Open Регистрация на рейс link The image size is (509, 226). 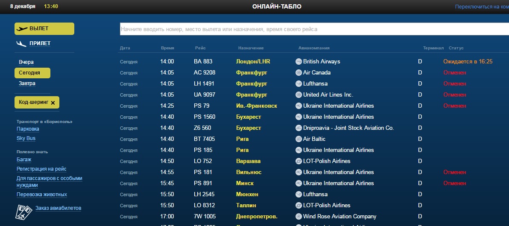[x=41, y=169]
